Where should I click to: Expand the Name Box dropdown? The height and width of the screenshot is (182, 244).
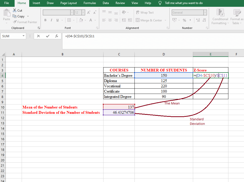[x=24, y=36]
